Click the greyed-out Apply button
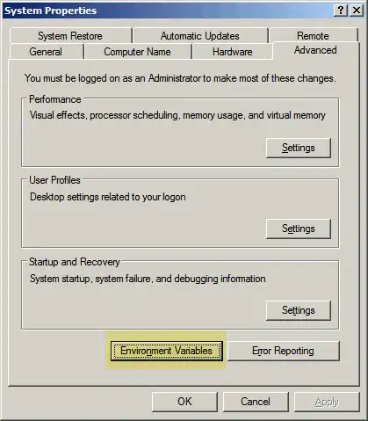Image resolution: width=368 pixels, height=421 pixels. pyautogui.click(x=327, y=402)
